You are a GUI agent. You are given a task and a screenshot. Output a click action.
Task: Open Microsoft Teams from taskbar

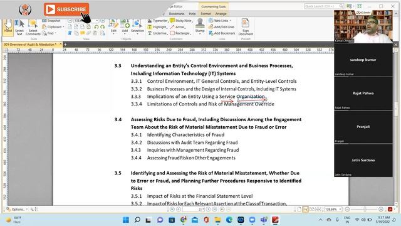pyautogui.click(x=264, y=220)
